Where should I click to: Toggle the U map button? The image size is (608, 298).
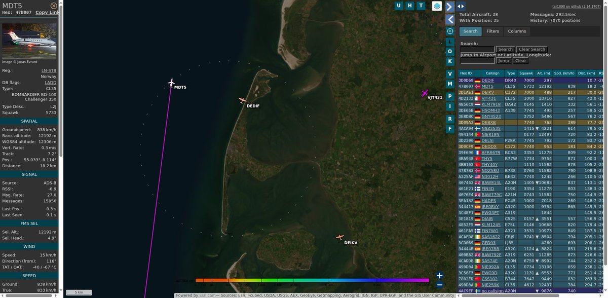coord(399,6)
